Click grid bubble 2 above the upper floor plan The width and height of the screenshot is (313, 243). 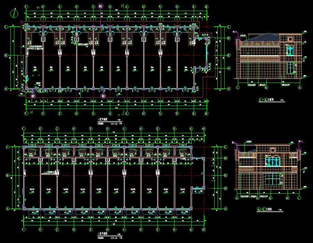tap(60, 7)
